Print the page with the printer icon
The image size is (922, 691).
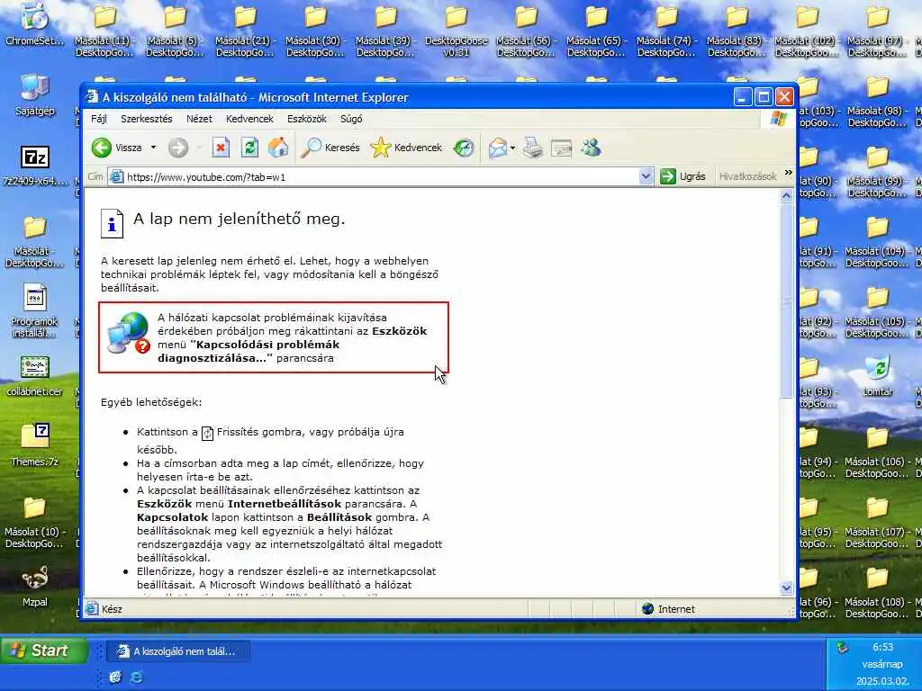pyautogui.click(x=533, y=148)
